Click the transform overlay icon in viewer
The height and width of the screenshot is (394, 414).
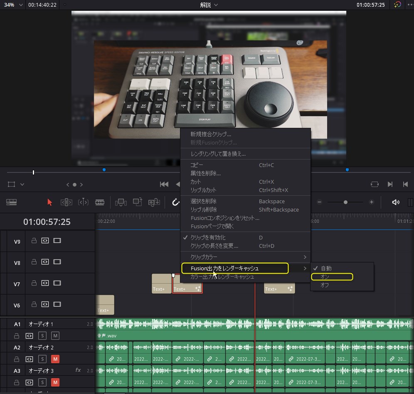pyautogui.click(x=11, y=185)
